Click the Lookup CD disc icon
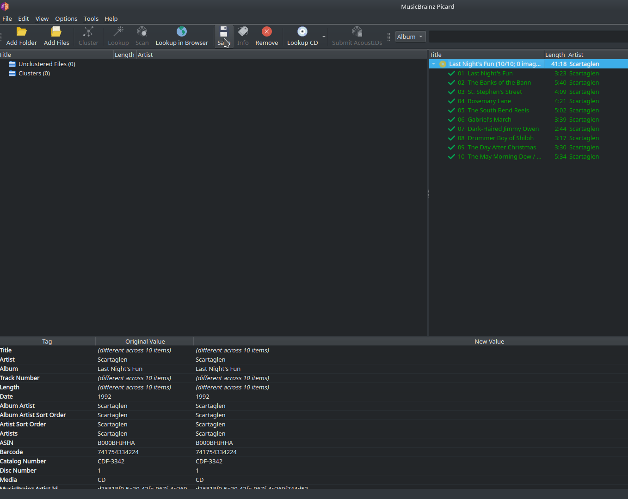The height and width of the screenshot is (499, 628). click(x=302, y=31)
